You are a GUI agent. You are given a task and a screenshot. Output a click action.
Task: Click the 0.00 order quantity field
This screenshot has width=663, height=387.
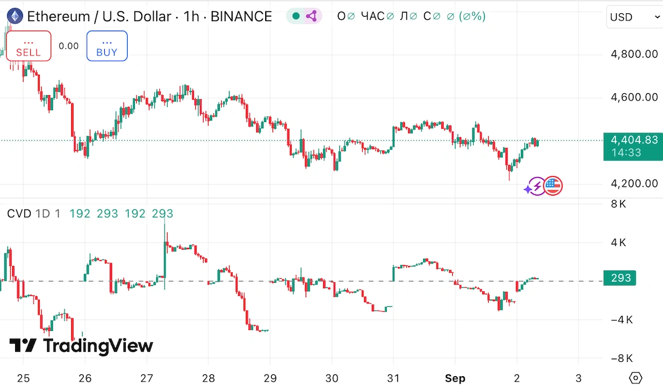(69, 46)
